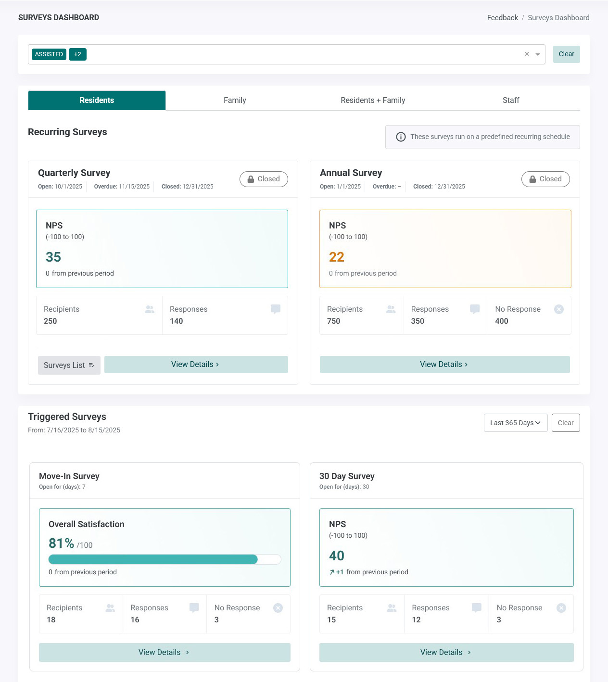Clear selections with the filter x icon

click(527, 54)
